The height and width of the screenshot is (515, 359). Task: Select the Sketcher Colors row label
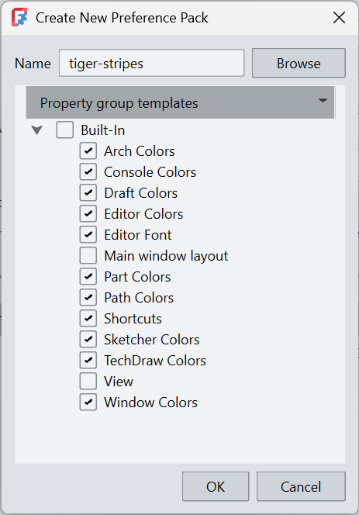pyautogui.click(x=151, y=339)
